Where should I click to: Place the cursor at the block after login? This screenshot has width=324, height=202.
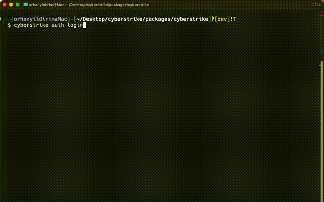(x=85, y=25)
